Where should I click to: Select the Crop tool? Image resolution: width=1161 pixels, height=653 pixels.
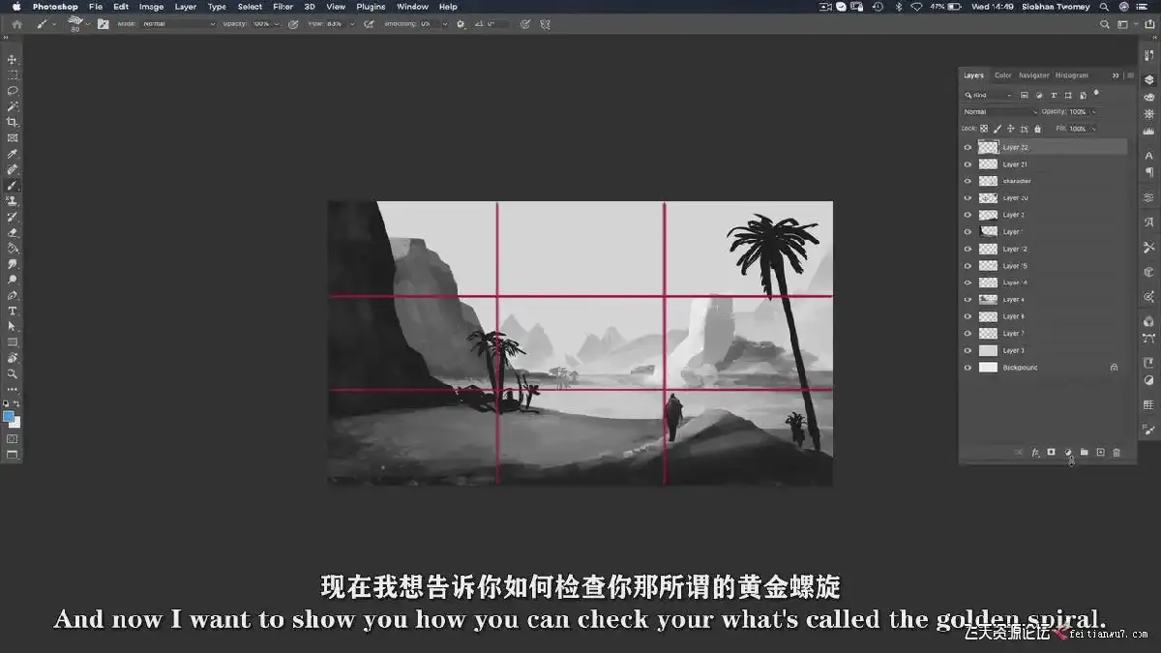pyautogui.click(x=13, y=122)
